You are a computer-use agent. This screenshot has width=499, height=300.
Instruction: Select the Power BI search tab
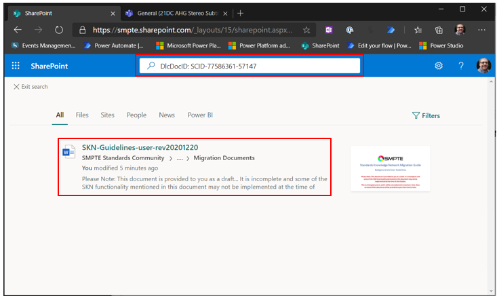tap(200, 115)
